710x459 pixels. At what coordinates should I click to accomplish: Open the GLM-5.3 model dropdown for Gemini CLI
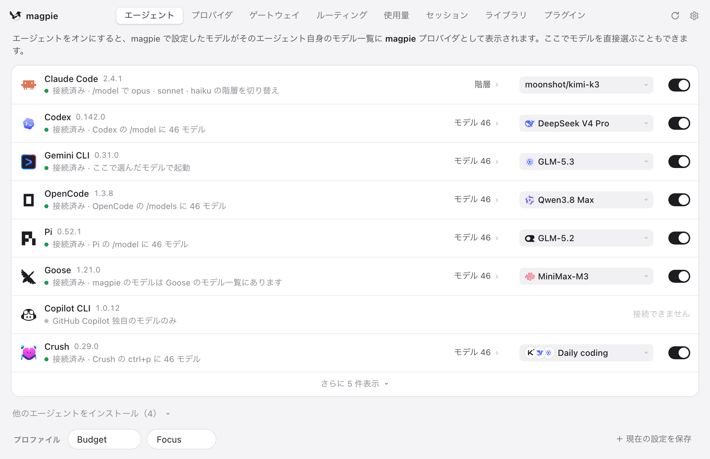click(x=586, y=162)
